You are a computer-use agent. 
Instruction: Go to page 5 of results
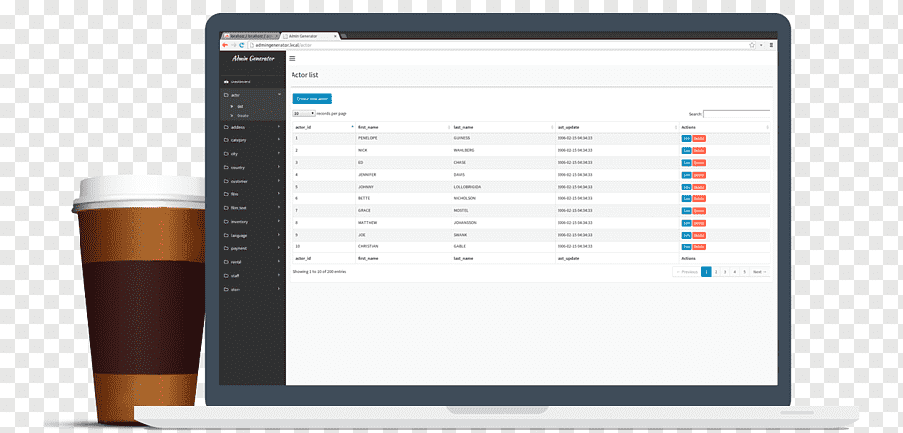click(745, 272)
